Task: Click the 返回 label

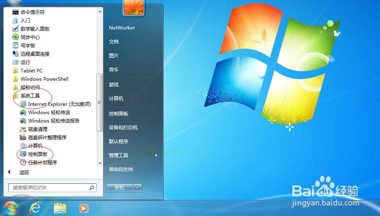Action: coord(24,172)
